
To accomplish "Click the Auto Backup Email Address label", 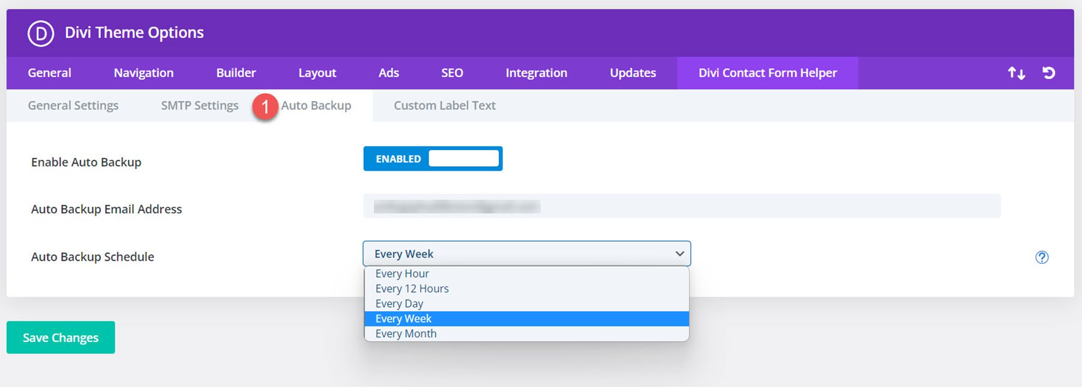I will [106, 209].
